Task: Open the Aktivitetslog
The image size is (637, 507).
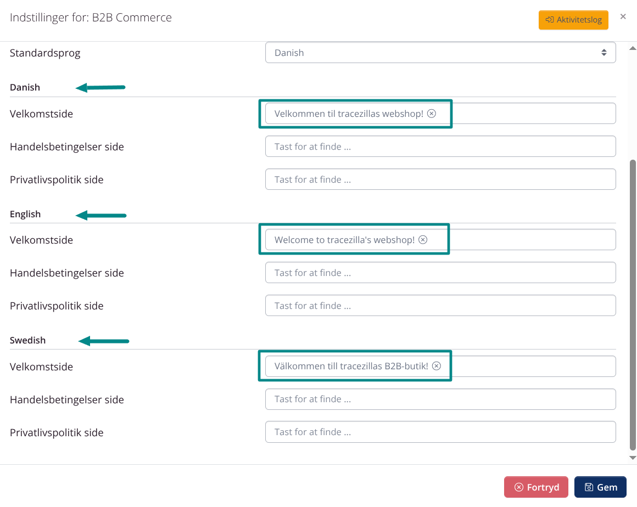Action: click(x=573, y=20)
